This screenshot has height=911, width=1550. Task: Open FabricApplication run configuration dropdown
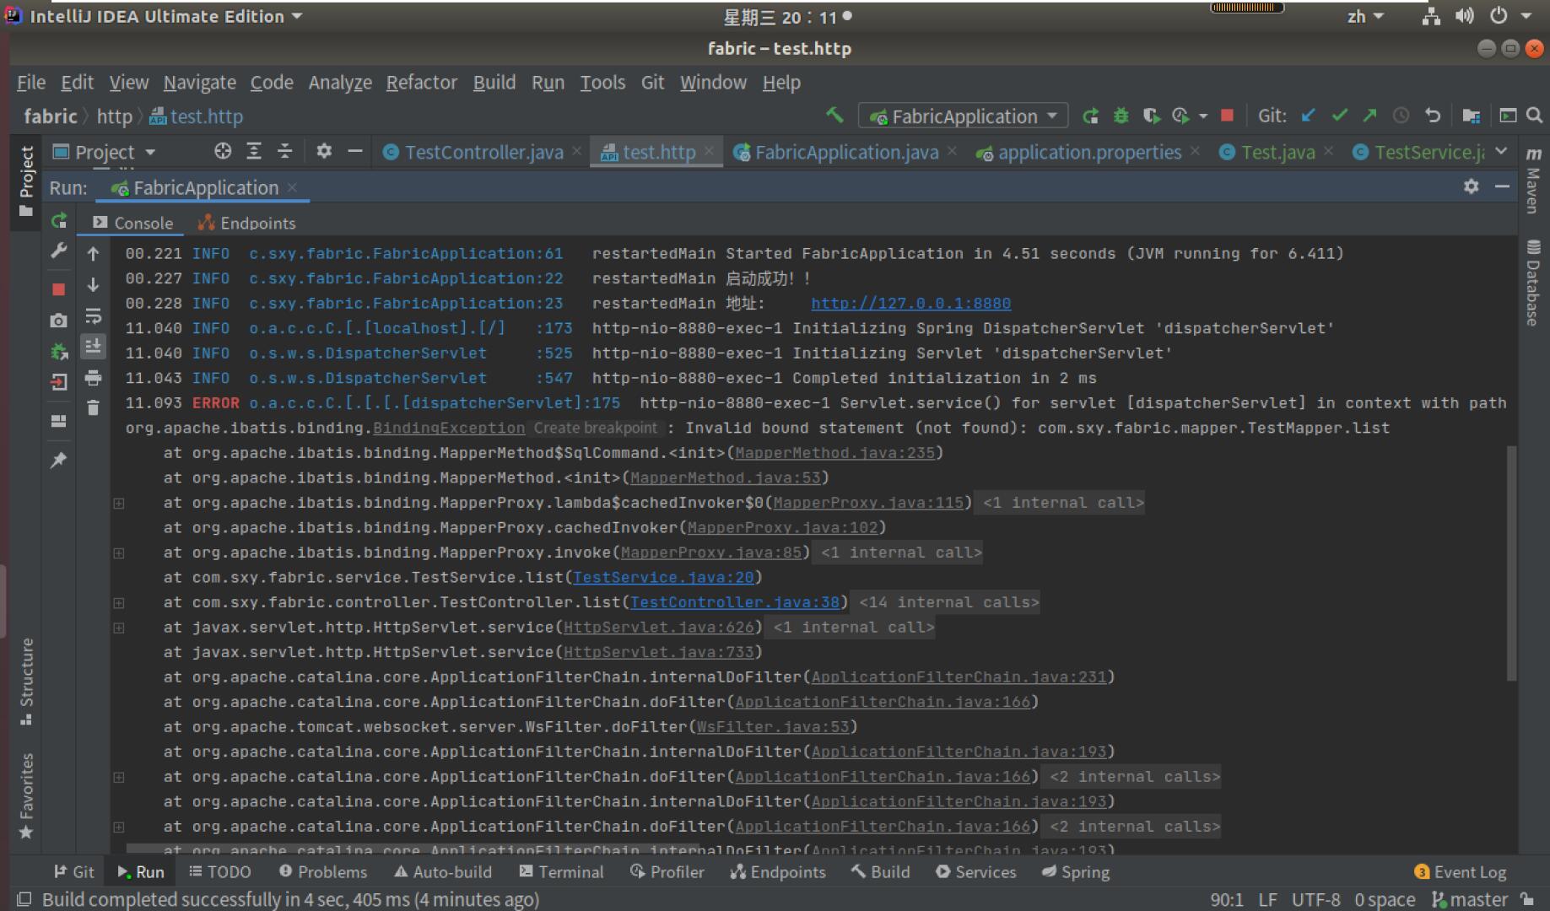[963, 116]
